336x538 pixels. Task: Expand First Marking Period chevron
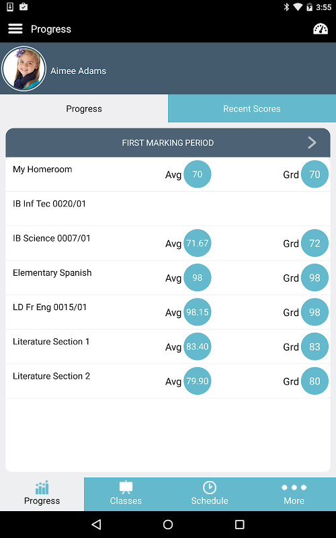312,143
